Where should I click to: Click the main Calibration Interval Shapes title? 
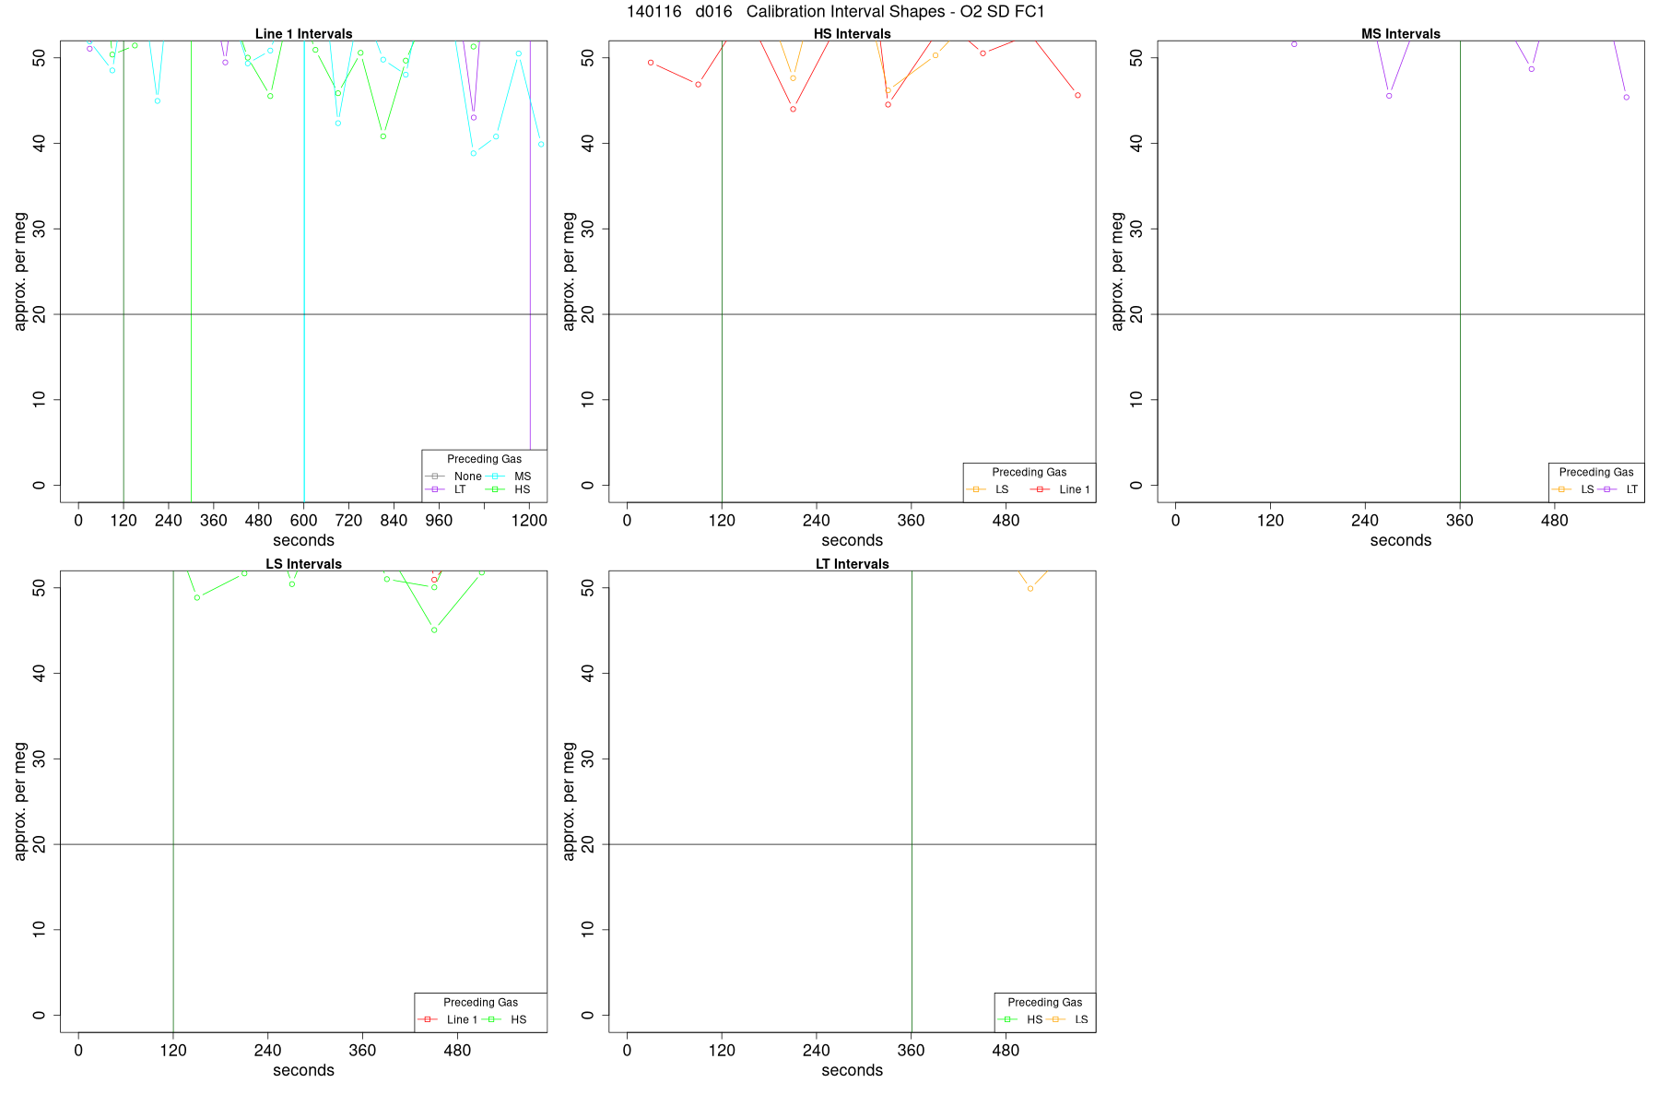pyautogui.click(x=836, y=12)
